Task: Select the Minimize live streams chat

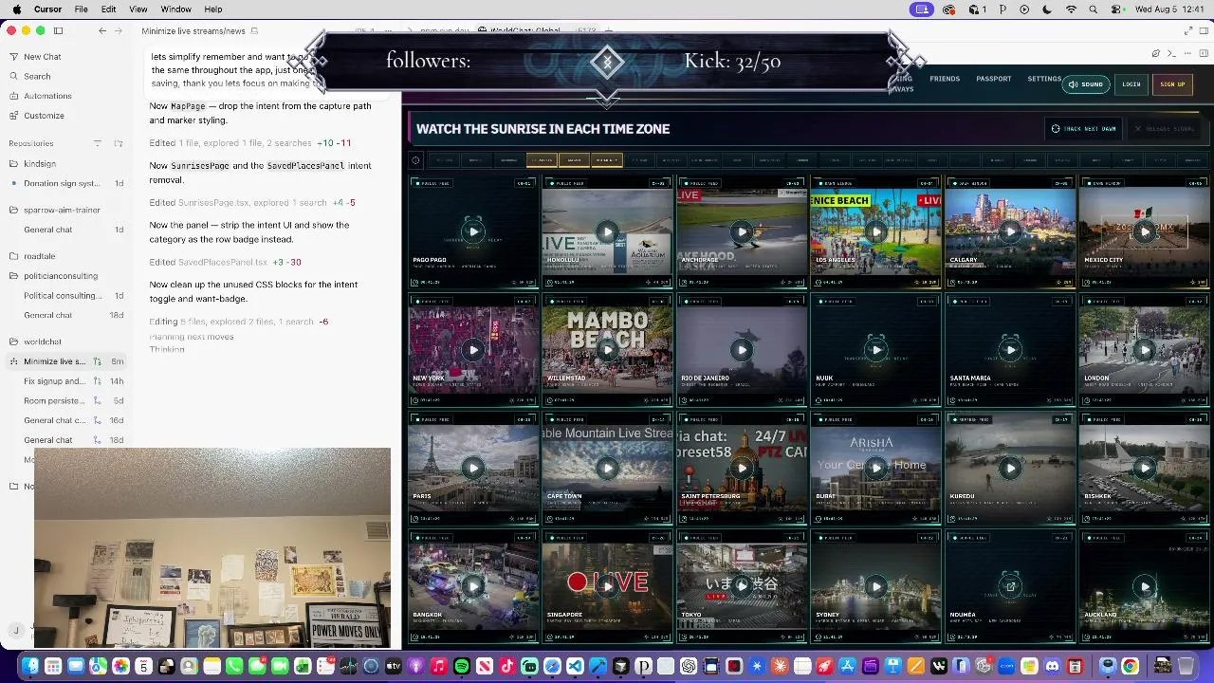Action: (66, 361)
